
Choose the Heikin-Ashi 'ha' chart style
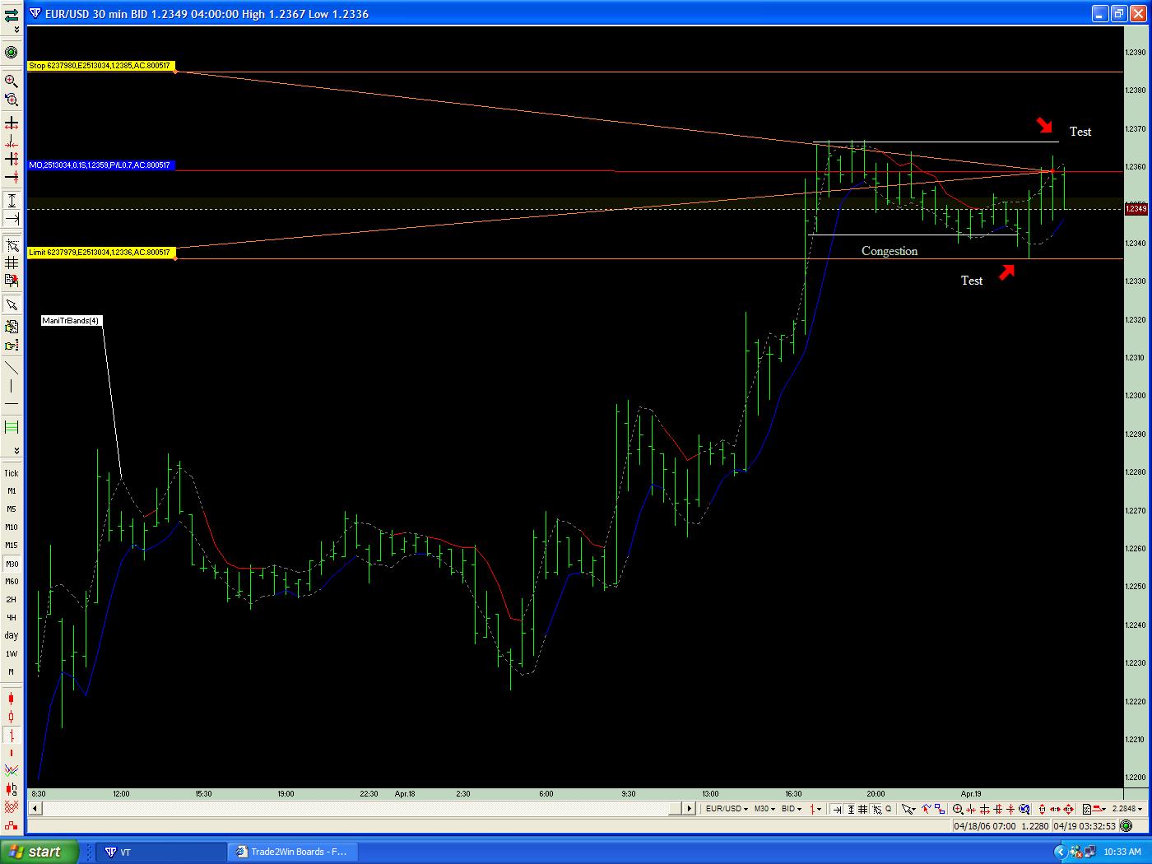click(x=12, y=787)
